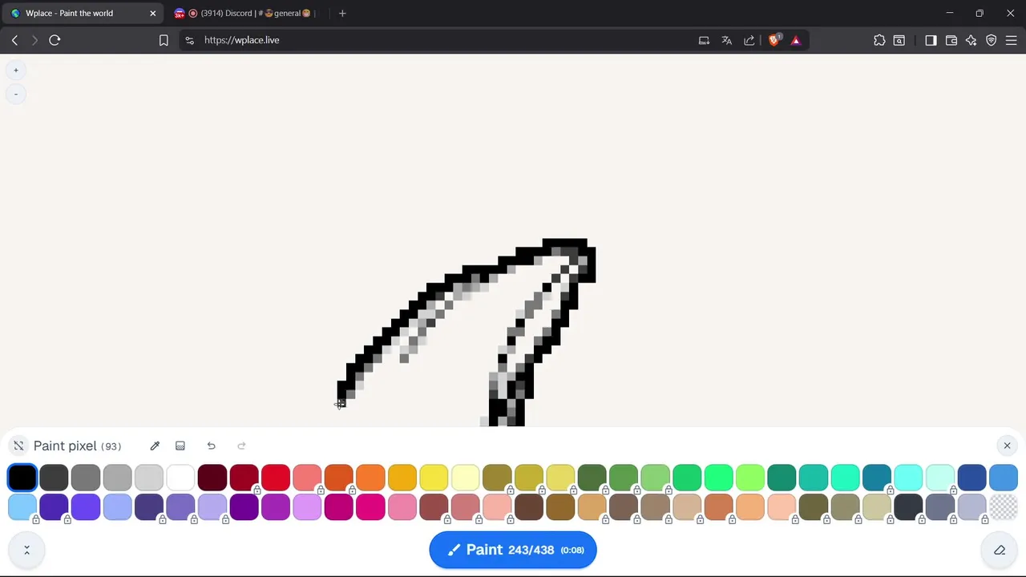Go back in browser history

click(x=14, y=40)
